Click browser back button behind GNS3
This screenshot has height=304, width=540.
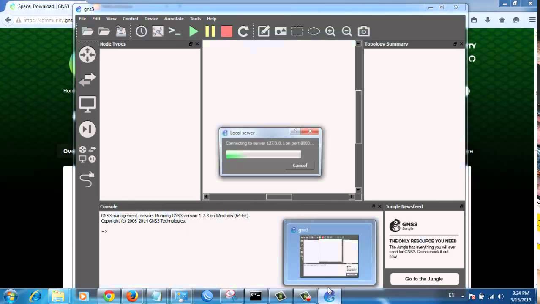tap(8, 20)
